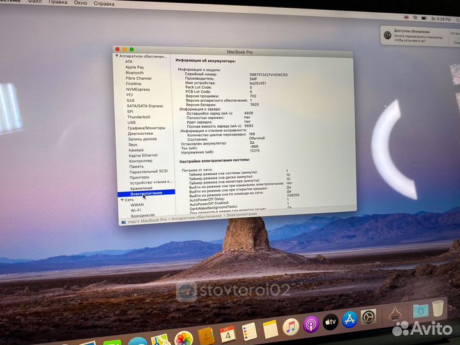
Task: Select Диагностика in the sidebar
Action: [140, 134]
